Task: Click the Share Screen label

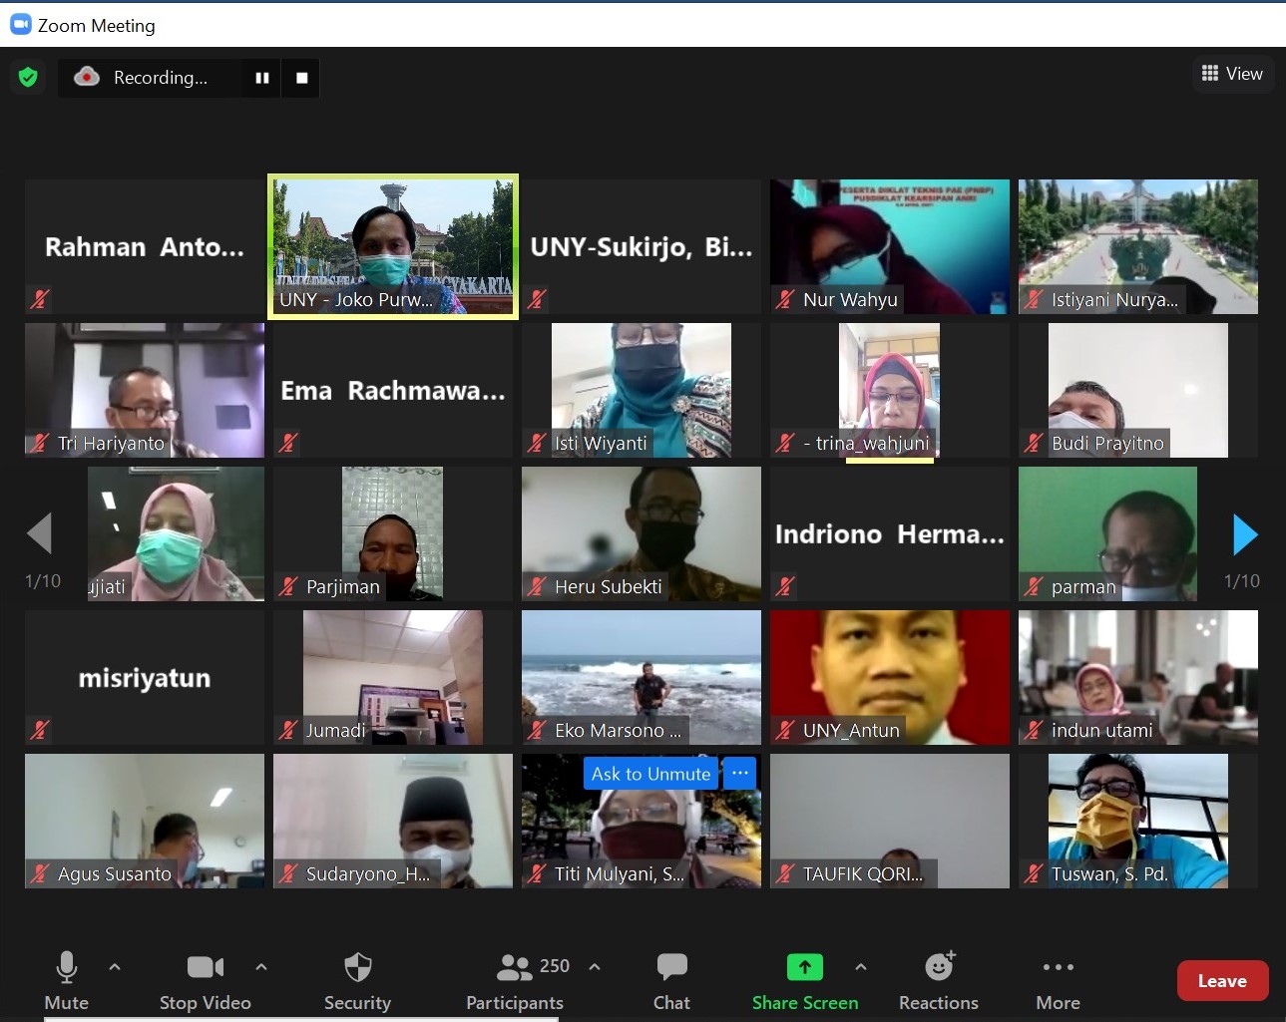Action: coord(805,1002)
